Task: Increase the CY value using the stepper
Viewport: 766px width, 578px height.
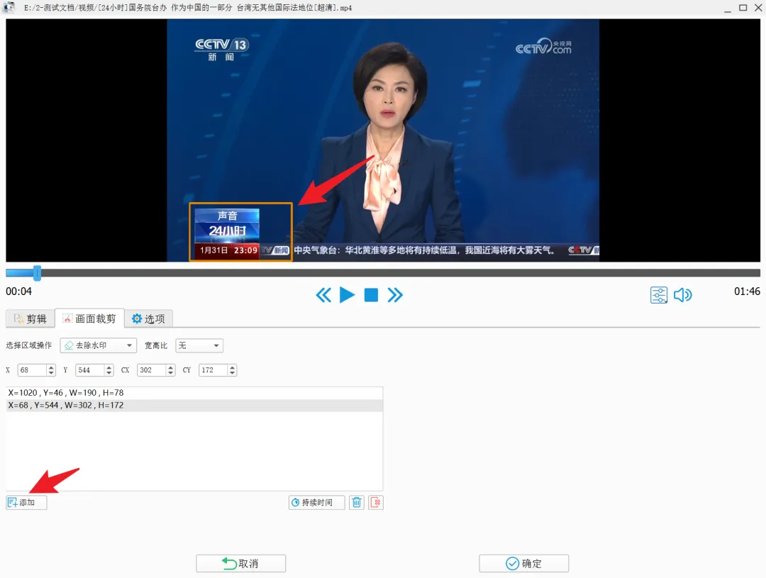Action: click(x=233, y=367)
